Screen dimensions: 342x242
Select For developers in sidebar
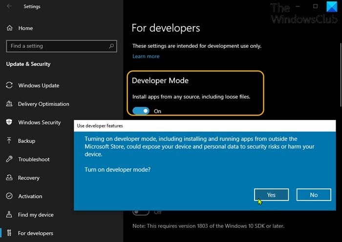tap(36, 233)
